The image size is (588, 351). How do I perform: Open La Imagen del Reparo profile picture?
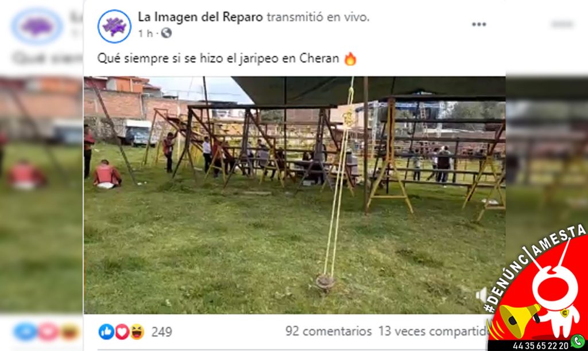pos(114,26)
